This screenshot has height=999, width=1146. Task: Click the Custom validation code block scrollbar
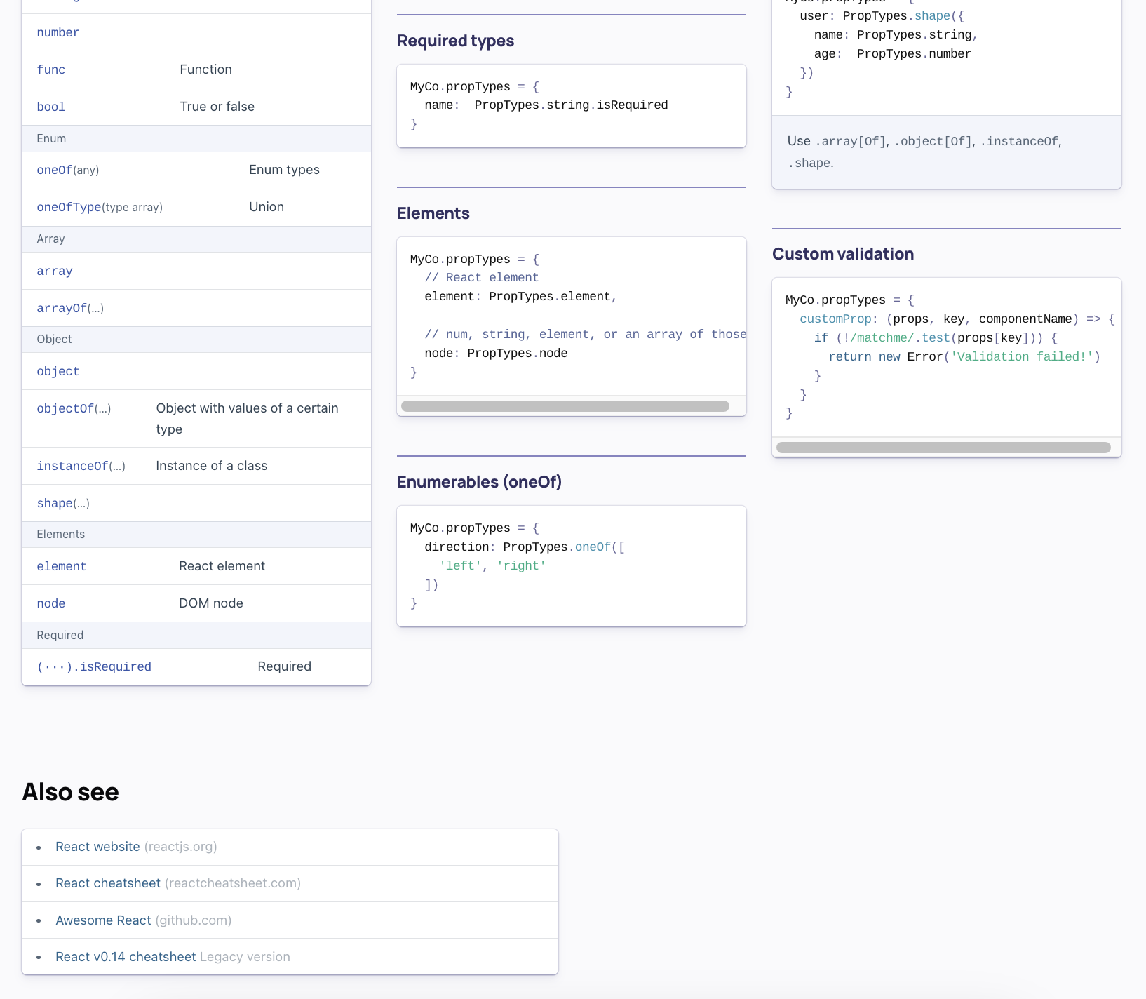pyautogui.click(x=943, y=448)
